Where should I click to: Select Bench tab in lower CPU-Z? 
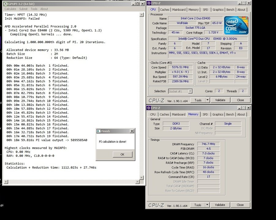coord(230,115)
